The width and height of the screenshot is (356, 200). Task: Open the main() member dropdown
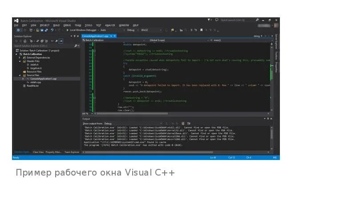tap(241, 40)
